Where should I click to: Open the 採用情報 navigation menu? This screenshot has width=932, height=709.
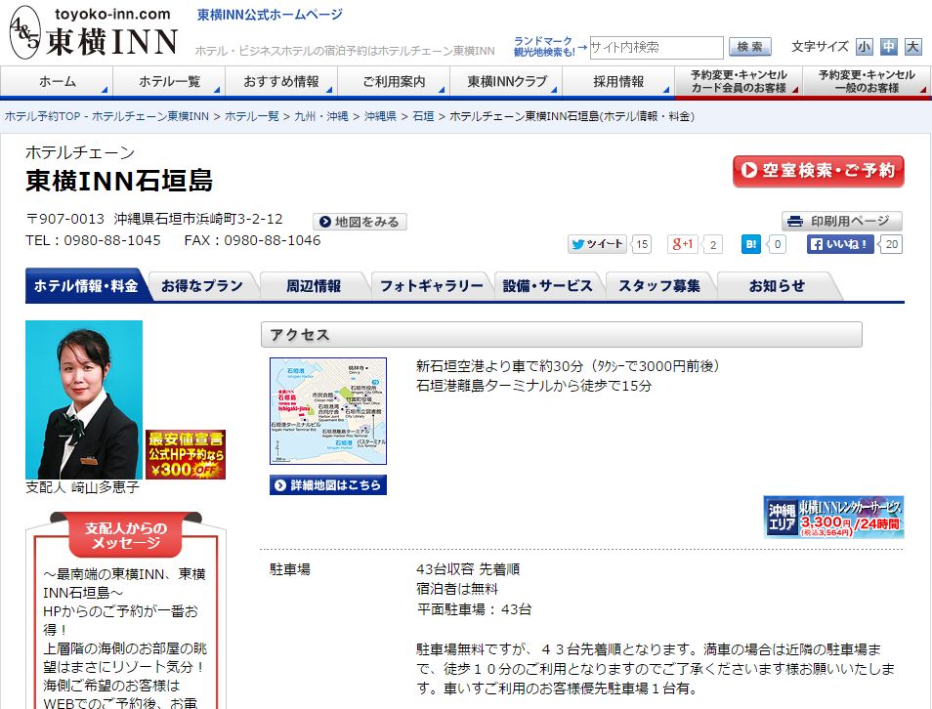coord(618,81)
